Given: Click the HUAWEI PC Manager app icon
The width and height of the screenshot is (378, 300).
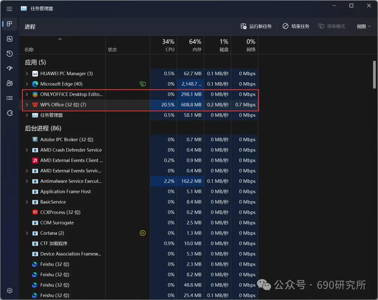Looking at the screenshot, I should 35,74.
